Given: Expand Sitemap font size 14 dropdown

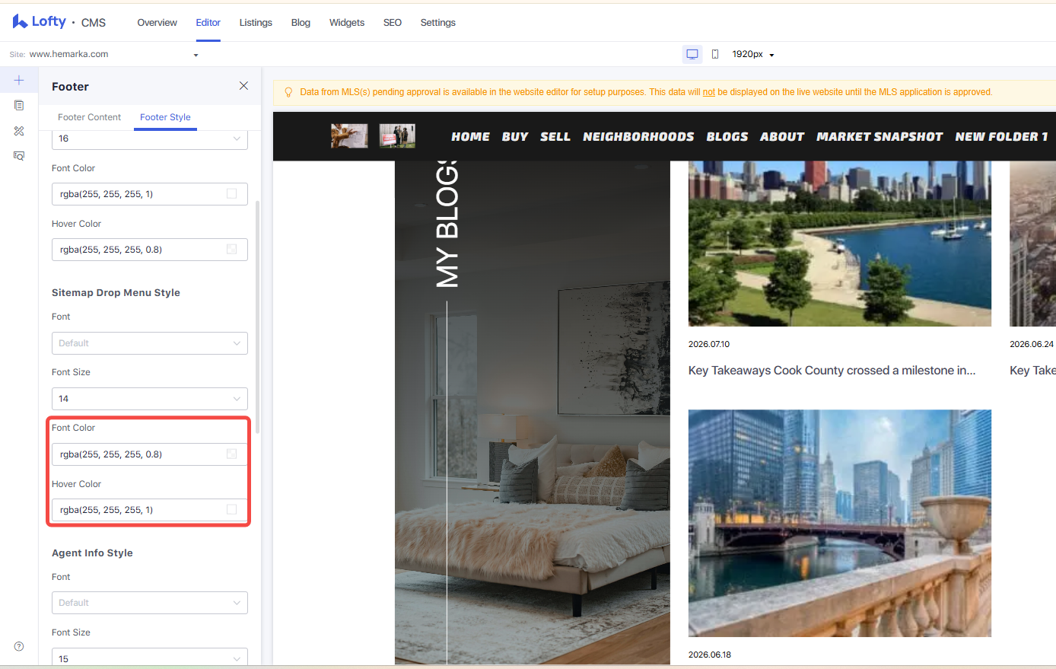Looking at the screenshot, I should (150, 399).
